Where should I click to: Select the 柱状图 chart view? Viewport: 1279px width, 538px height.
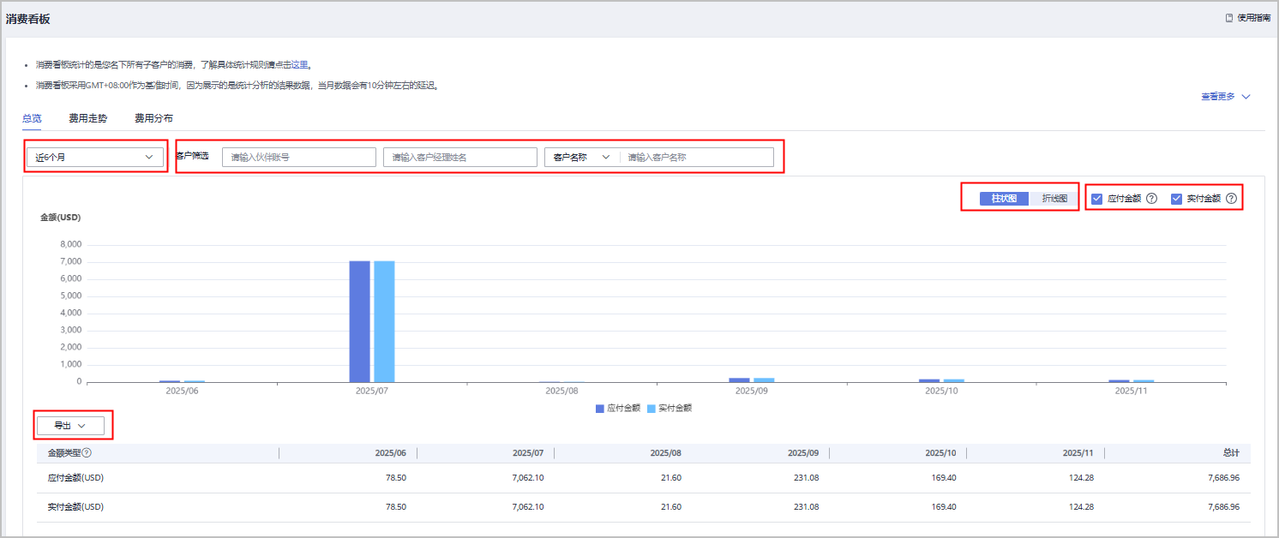click(1004, 199)
